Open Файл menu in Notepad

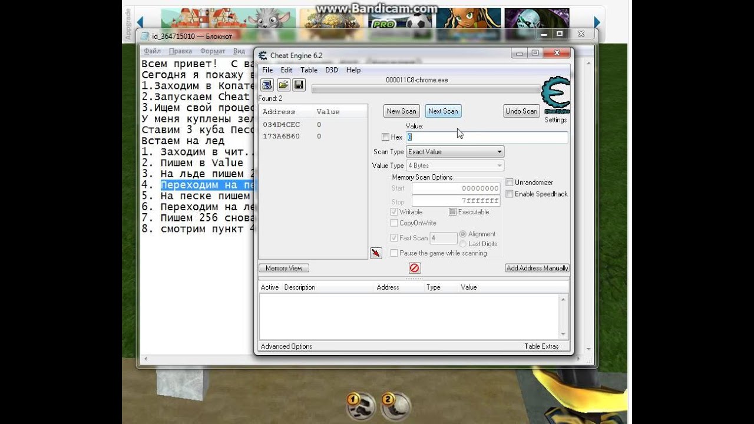tap(152, 51)
